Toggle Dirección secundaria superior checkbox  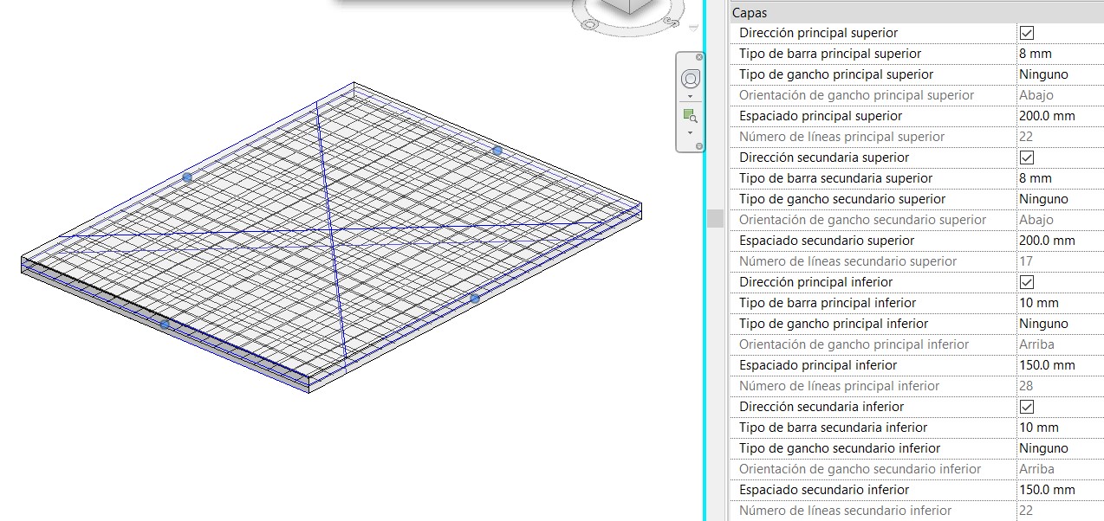point(1027,158)
